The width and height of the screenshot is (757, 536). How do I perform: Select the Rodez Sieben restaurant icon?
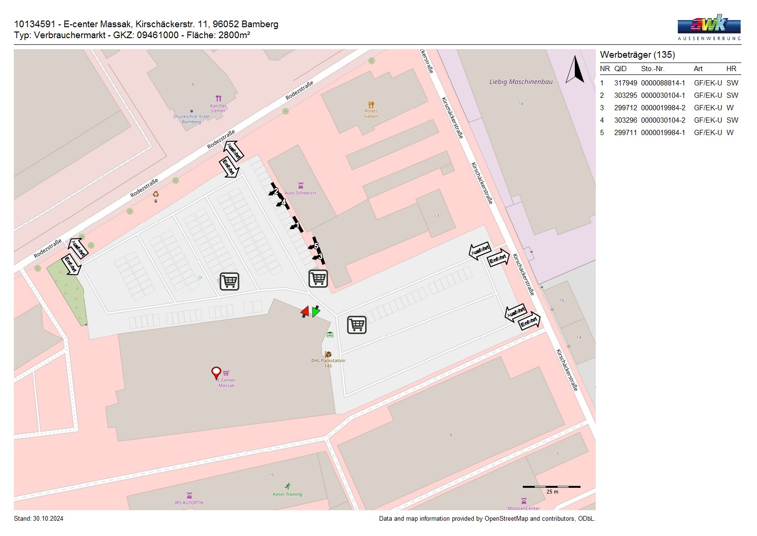(x=371, y=105)
